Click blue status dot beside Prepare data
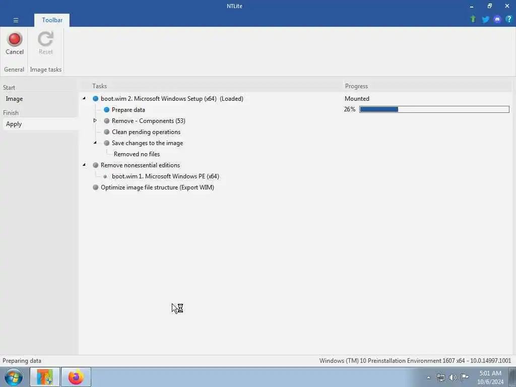 [107, 109]
